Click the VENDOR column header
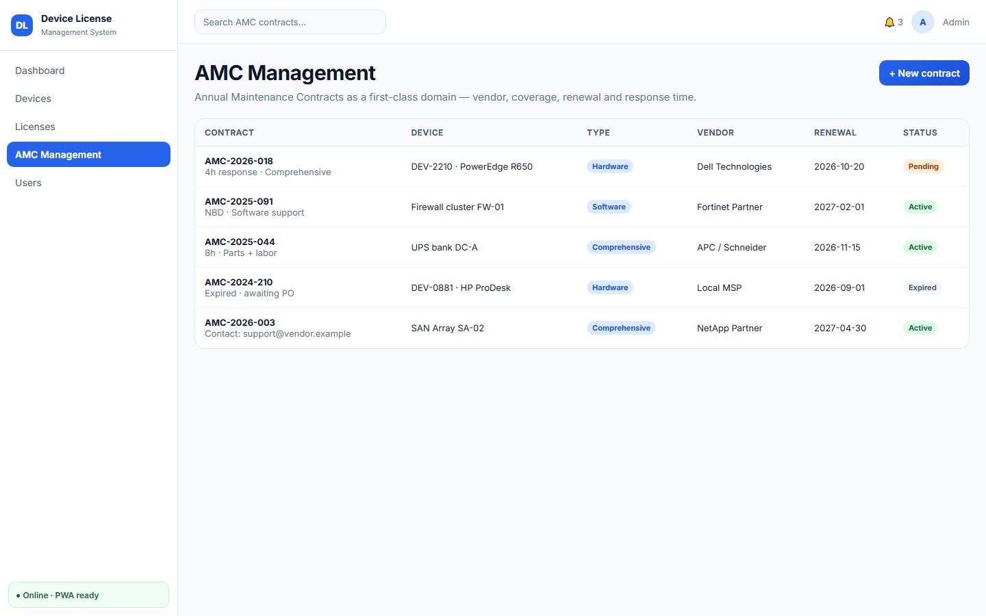 (x=716, y=133)
